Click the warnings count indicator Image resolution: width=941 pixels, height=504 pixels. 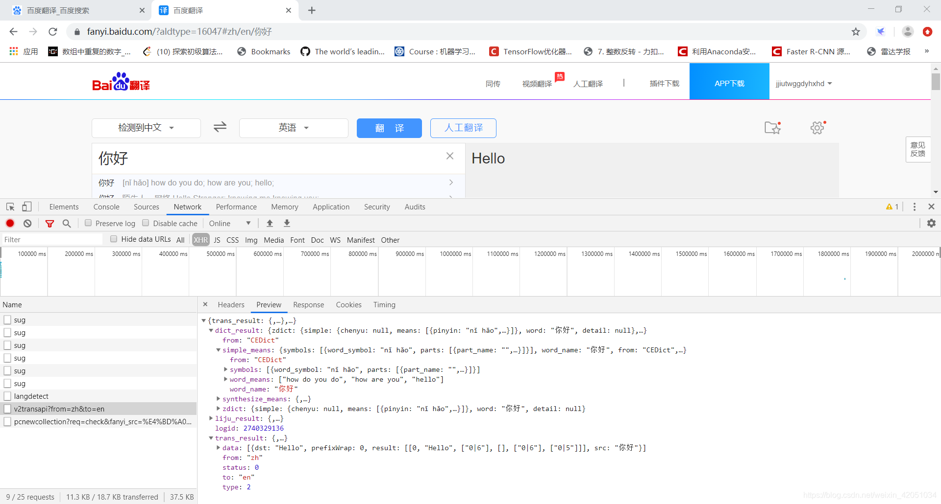click(x=892, y=207)
